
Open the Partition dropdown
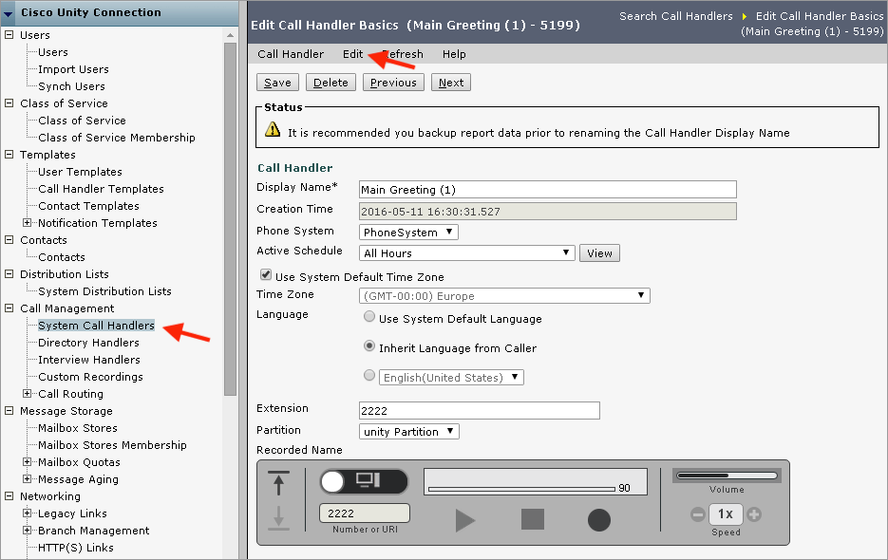(x=409, y=432)
